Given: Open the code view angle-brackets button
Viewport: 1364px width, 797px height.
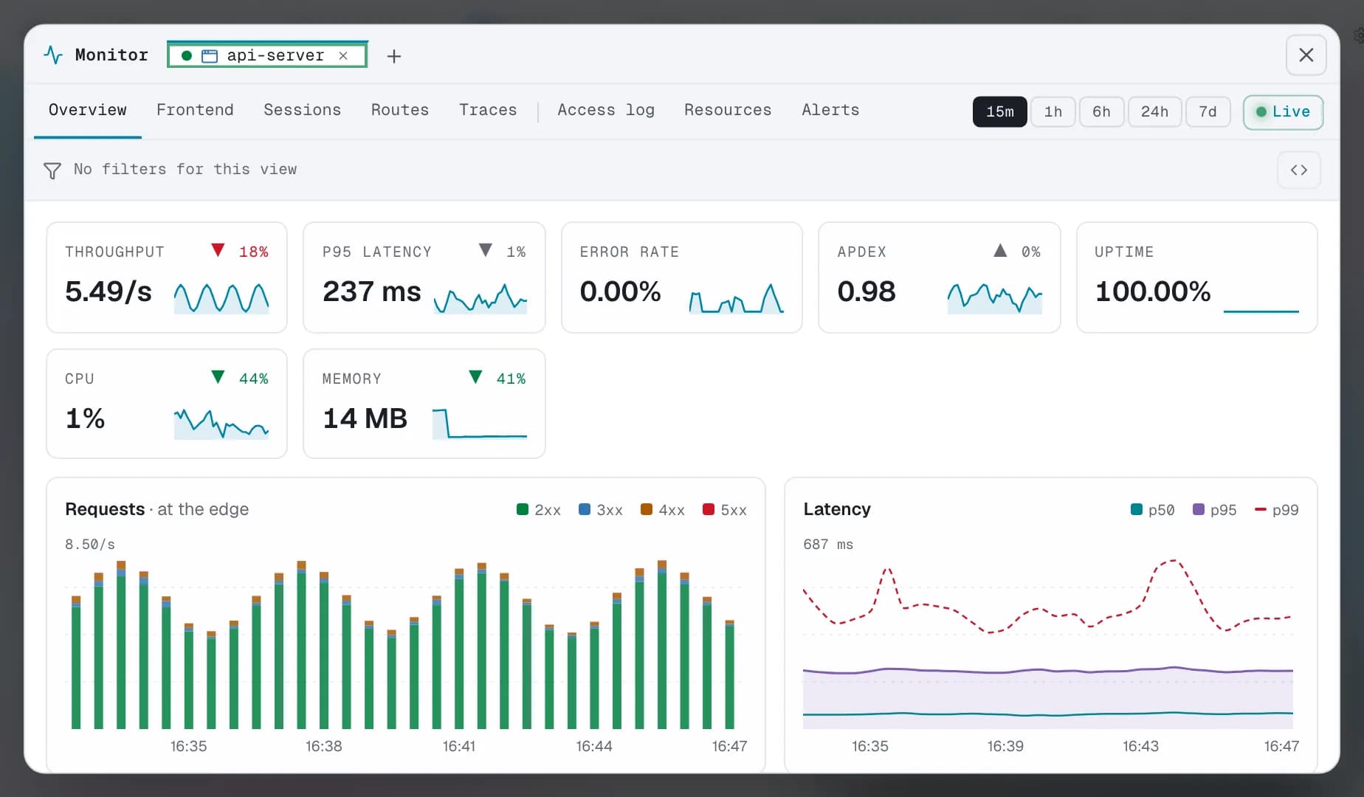Looking at the screenshot, I should click(1298, 170).
